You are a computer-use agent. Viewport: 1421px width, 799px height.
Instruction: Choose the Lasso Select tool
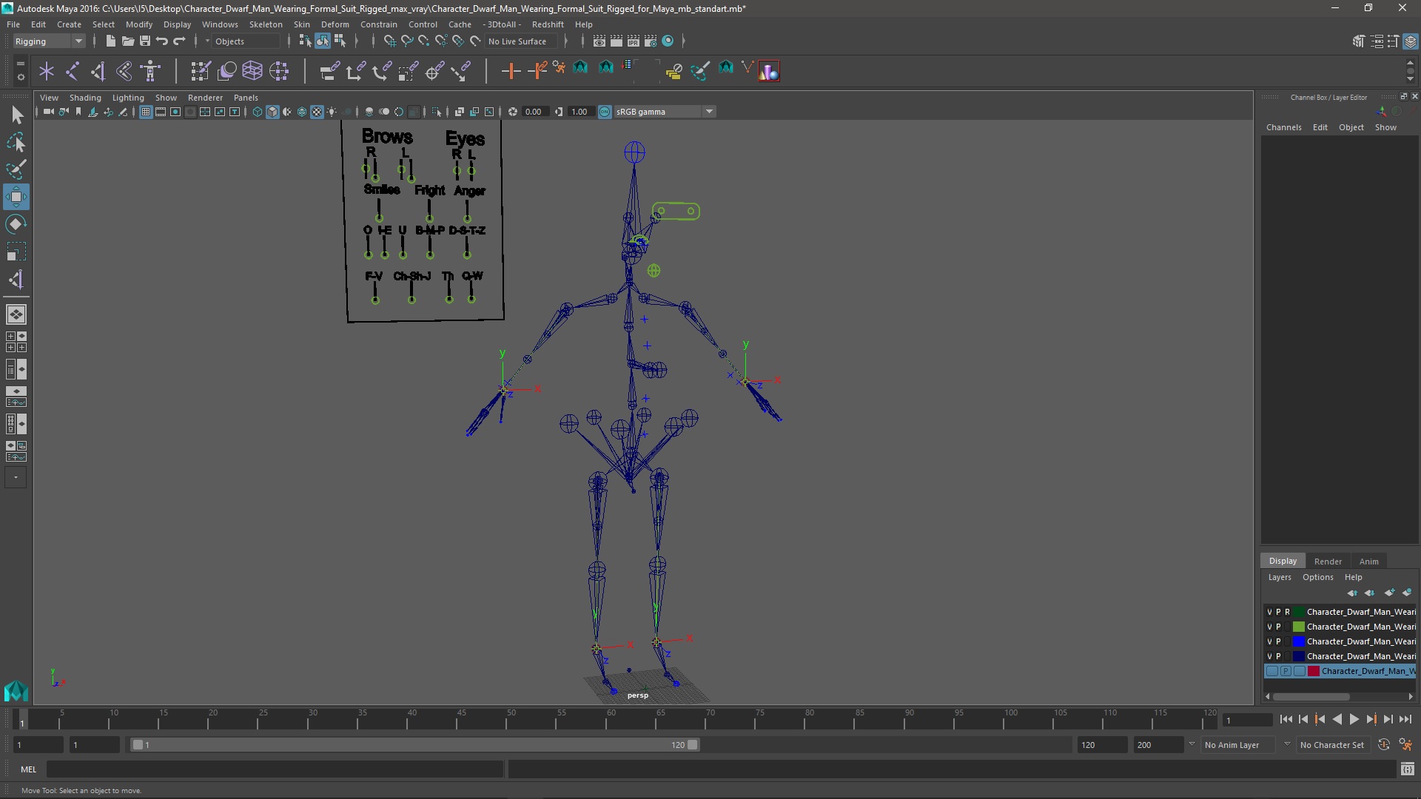tap(16, 142)
